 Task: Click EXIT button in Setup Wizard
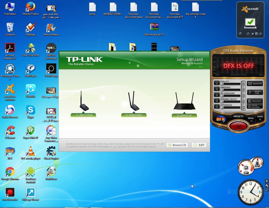pos(199,145)
